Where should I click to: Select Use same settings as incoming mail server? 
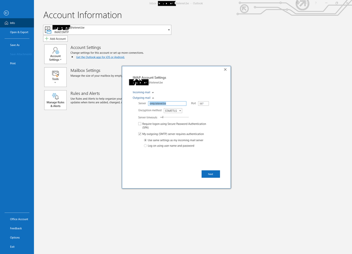[x=146, y=140]
